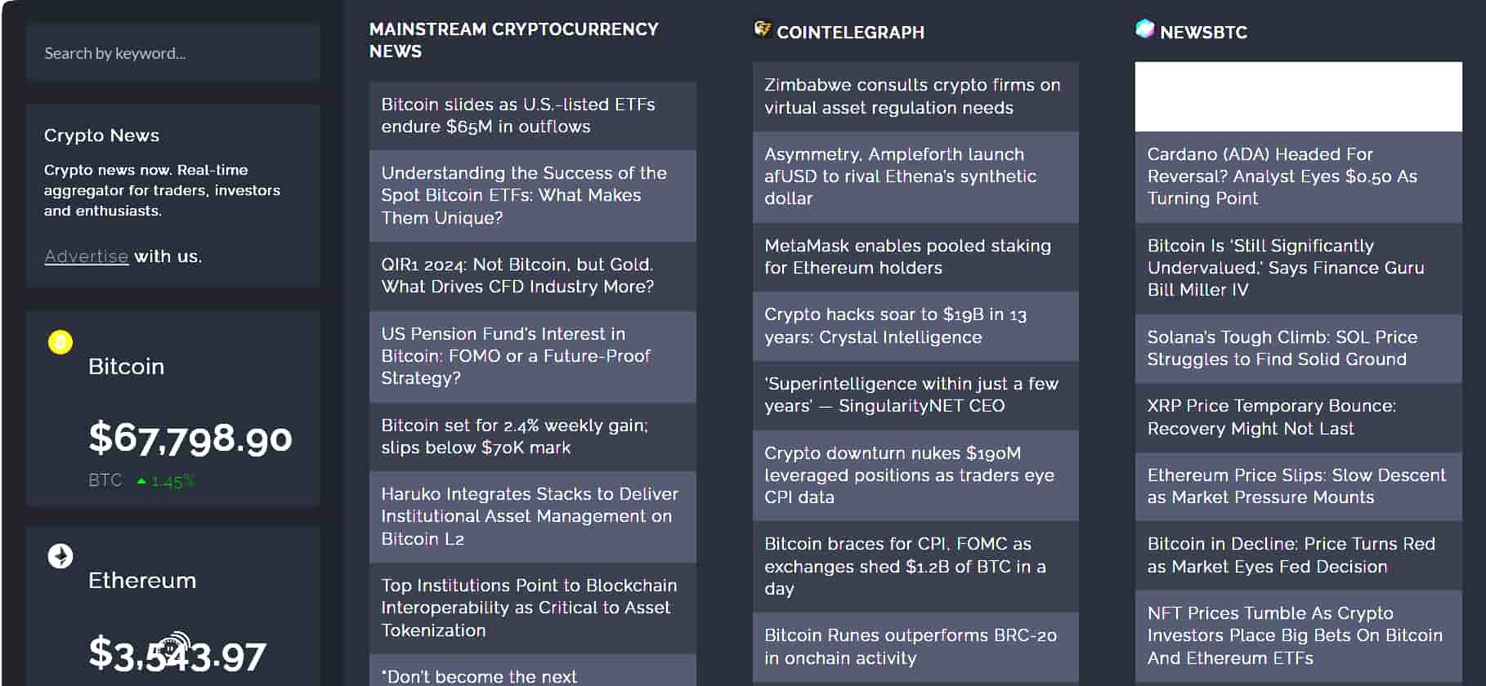The image size is (1486, 686).
Task: Open Bitcoin slides as U.S.-listed ETFs article
Action: pyautogui.click(x=533, y=116)
